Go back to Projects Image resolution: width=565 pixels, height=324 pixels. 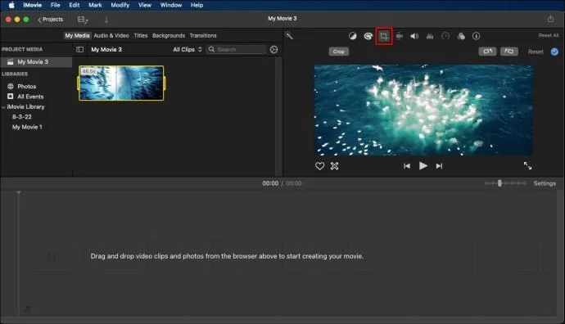tap(51, 20)
